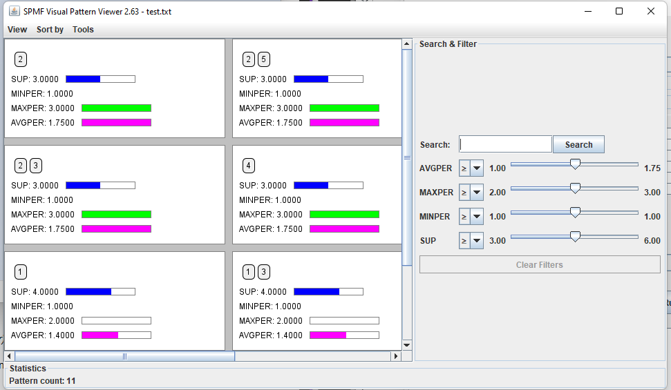This screenshot has width=671, height=390.
Task: Open the SUP comparison operator dropdown
Action: 476,241
